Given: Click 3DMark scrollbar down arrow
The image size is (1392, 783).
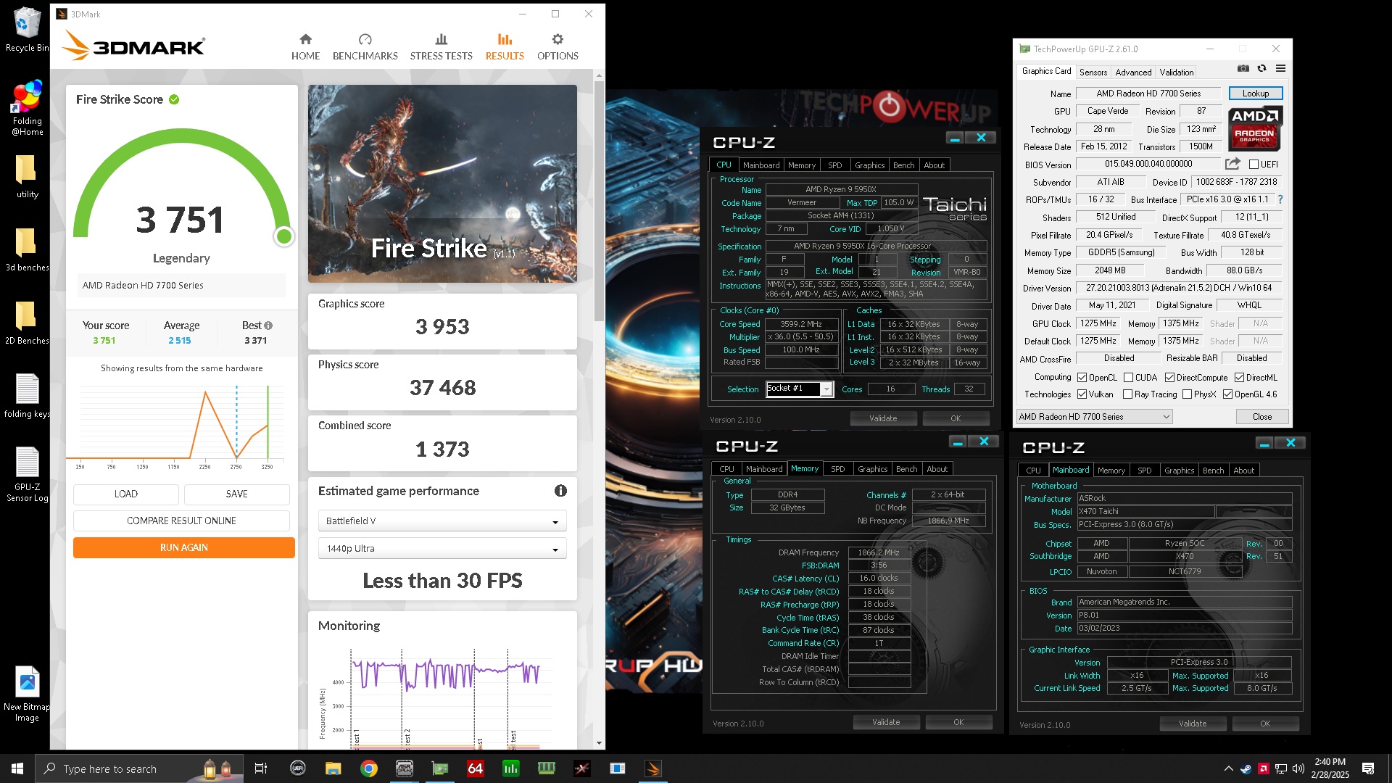Looking at the screenshot, I should tap(599, 743).
